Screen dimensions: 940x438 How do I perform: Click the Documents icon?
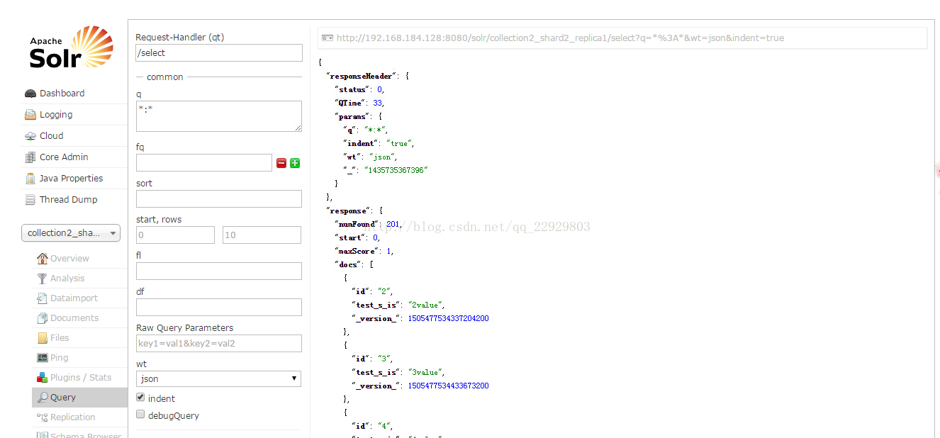43,318
